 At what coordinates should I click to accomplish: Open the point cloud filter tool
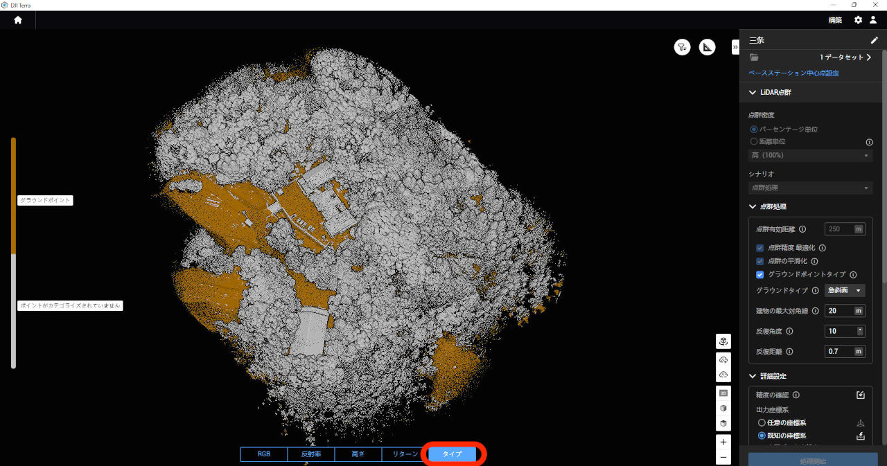682,47
